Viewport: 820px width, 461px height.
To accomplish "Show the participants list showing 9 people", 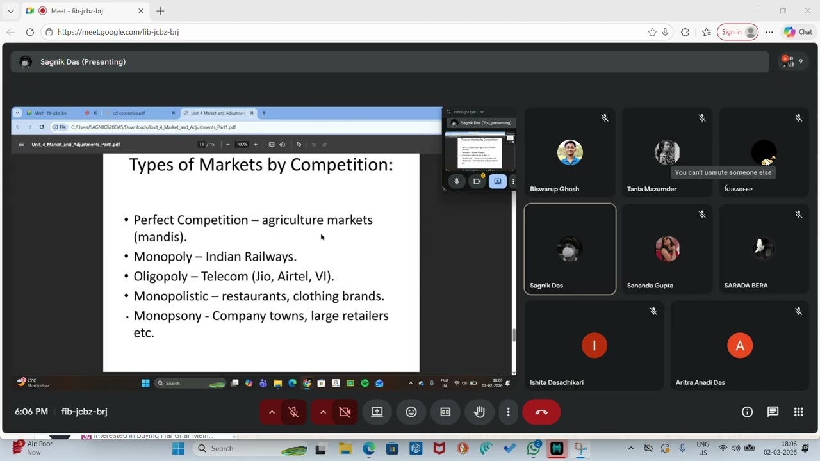I will 792,61.
